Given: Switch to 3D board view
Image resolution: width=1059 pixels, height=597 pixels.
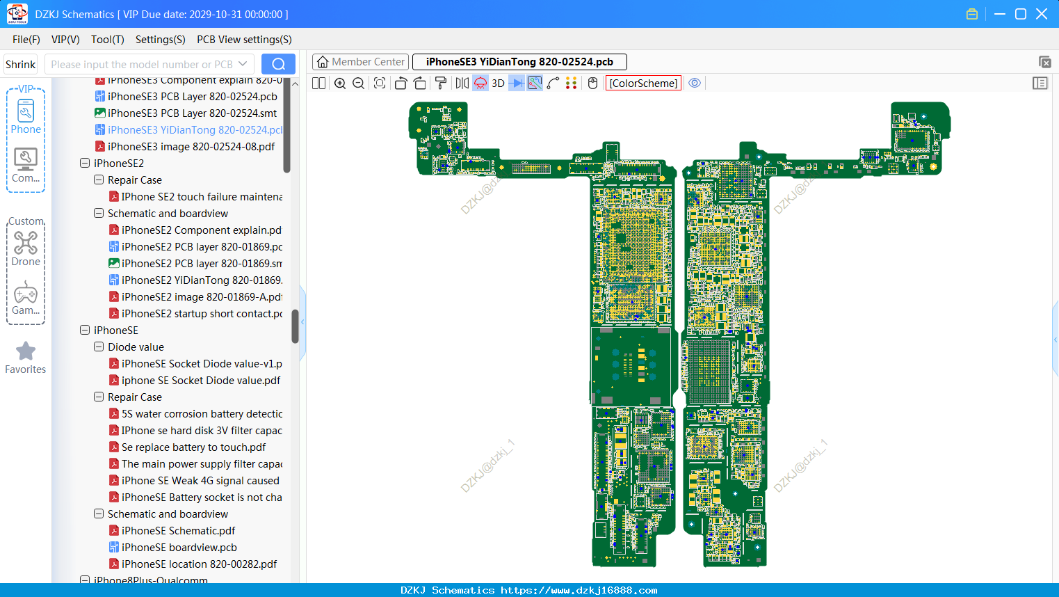Looking at the screenshot, I should 498,83.
